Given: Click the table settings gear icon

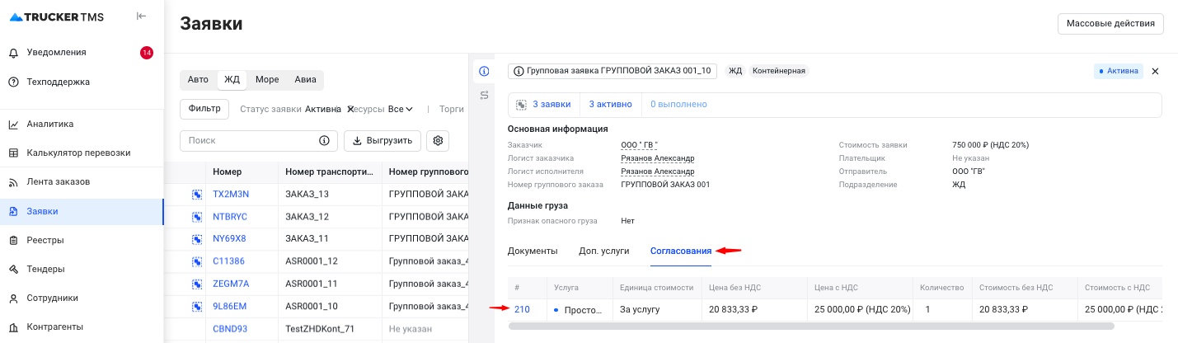Looking at the screenshot, I should 439,141.
